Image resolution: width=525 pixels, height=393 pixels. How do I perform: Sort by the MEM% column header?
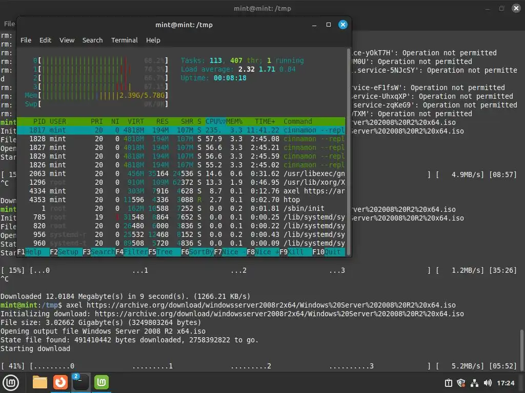pos(234,121)
